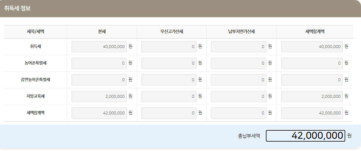Click the 취득세 본세 amount field
This screenshot has height=151, width=361.
click(99, 47)
